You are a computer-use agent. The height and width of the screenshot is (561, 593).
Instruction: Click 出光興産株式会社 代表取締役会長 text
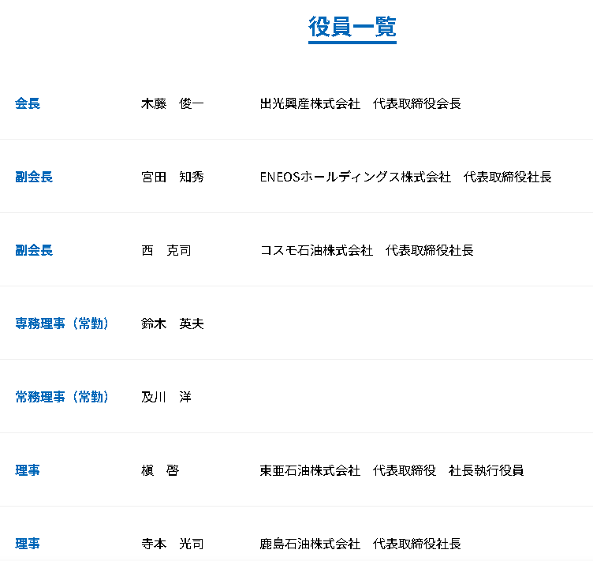360,103
